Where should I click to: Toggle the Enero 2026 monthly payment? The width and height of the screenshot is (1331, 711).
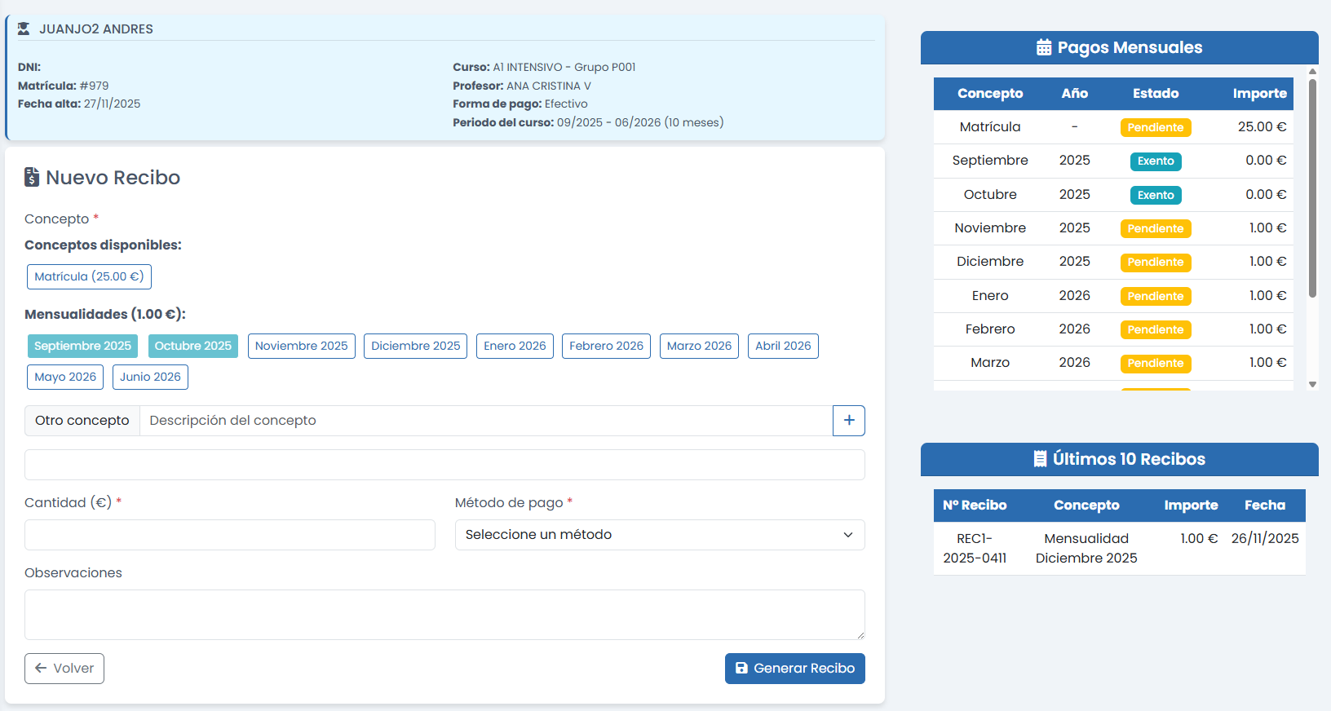click(515, 347)
